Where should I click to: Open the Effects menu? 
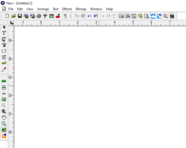point(67,9)
